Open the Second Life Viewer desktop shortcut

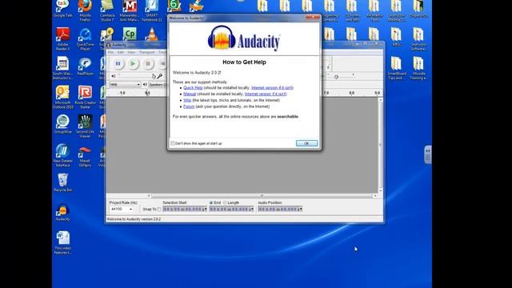(x=85, y=126)
